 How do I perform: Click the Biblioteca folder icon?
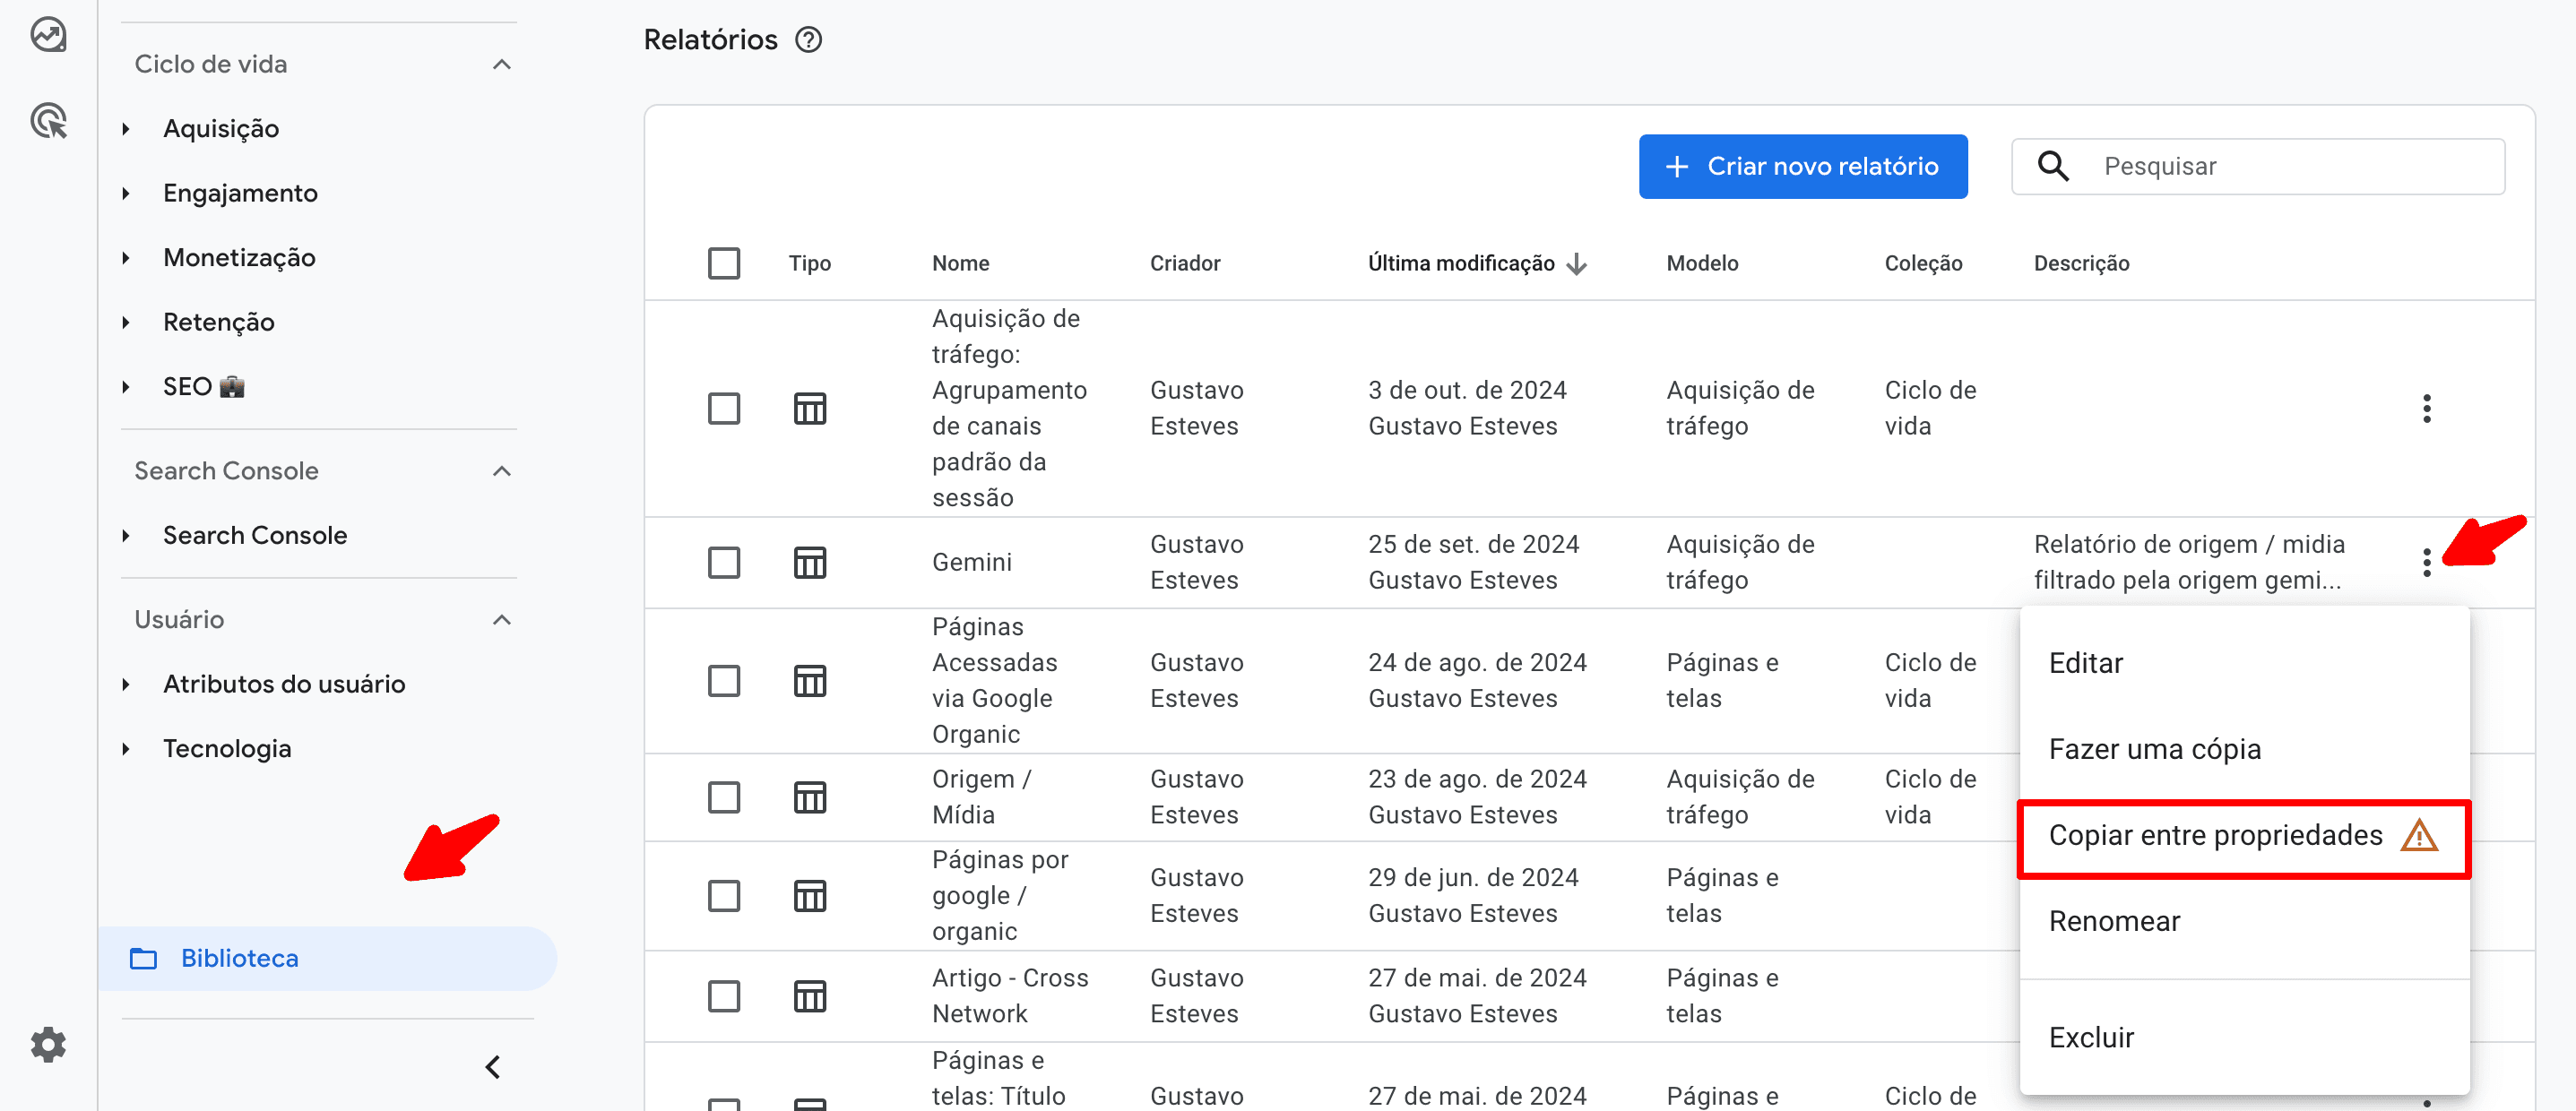146,958
